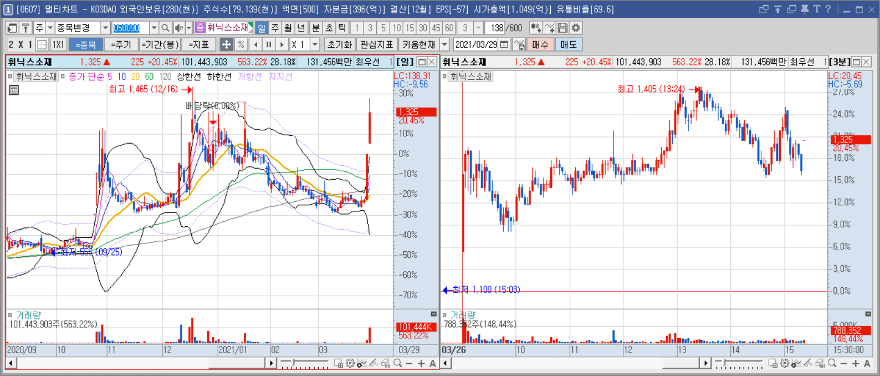The image size is (880, 376).
Task: Expand the 종목변경 dropdown
Action: click(105, 28)
